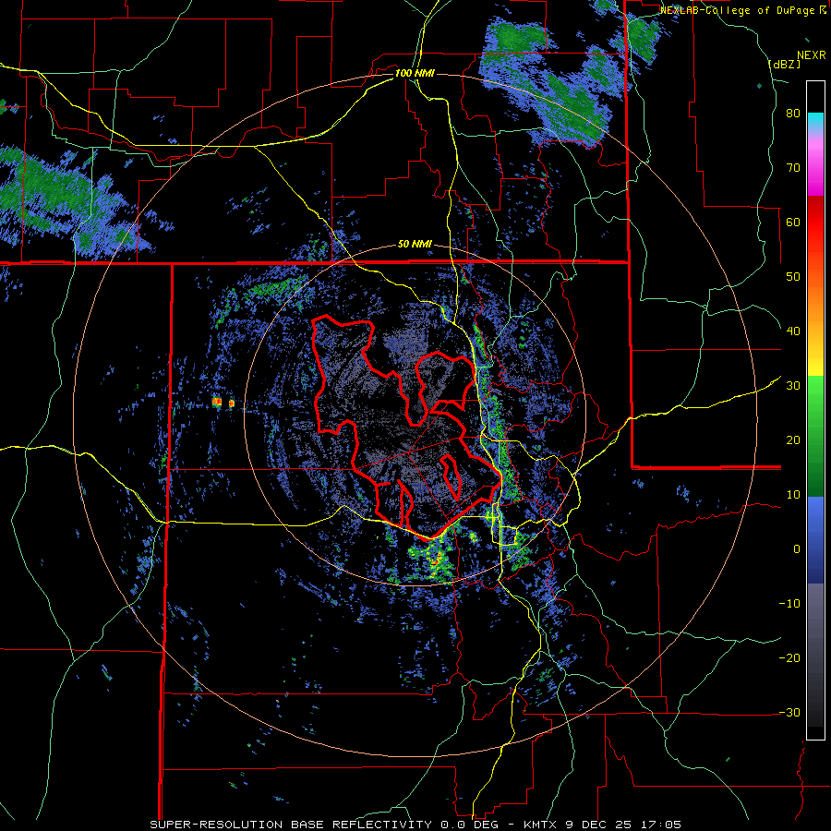The height and width of the screenshot is (831, 831).
Task: Click the paired orange-red echo spots west of radar
Action: [x=223, y=403]
